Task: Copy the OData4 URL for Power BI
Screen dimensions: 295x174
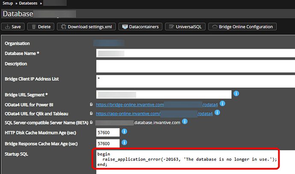Action: (91, 104)
